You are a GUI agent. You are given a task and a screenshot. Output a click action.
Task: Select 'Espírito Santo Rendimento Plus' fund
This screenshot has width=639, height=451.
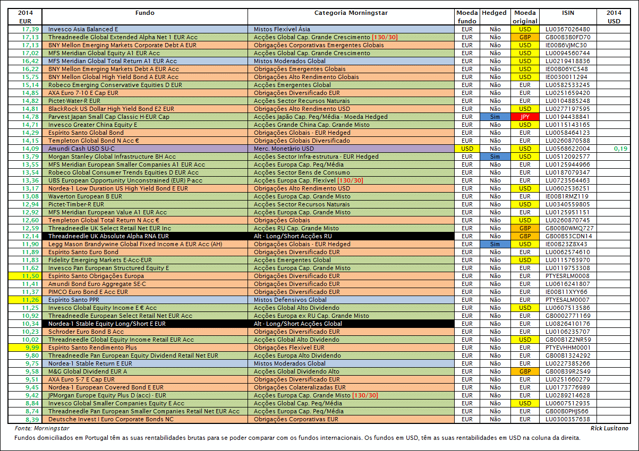pos(145,348)
